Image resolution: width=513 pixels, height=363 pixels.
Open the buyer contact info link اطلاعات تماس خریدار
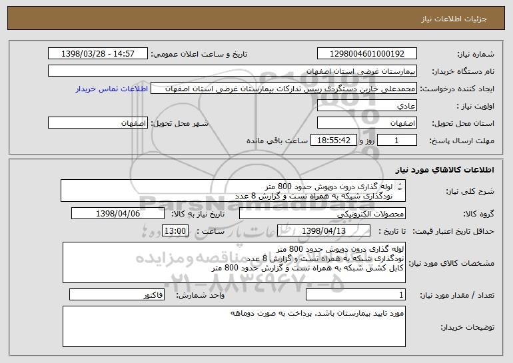[x=112, y=89]
